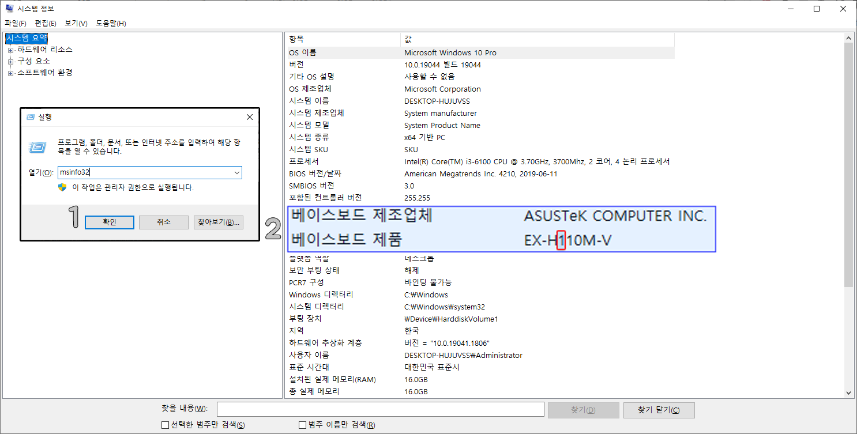Select the BIOS 버전/날짜 row label
857x434 pixels.
[316, 173]
